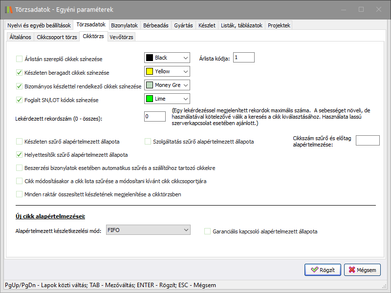Screen dimensions: 391x293
Task: Toggle Foglalt SN/LOT kódok színezése checkbox
Action: (x=20, y=100)
